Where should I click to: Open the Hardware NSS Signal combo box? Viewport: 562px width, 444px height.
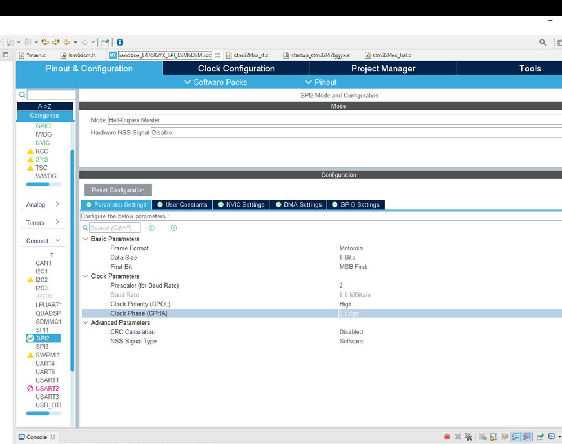point(356,132)
